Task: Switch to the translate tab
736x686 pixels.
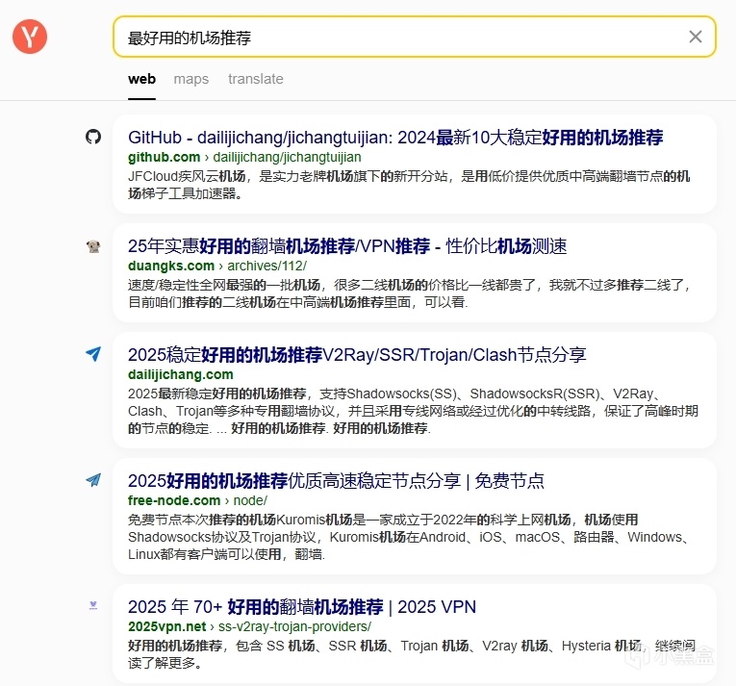Action: pos(256,79)
